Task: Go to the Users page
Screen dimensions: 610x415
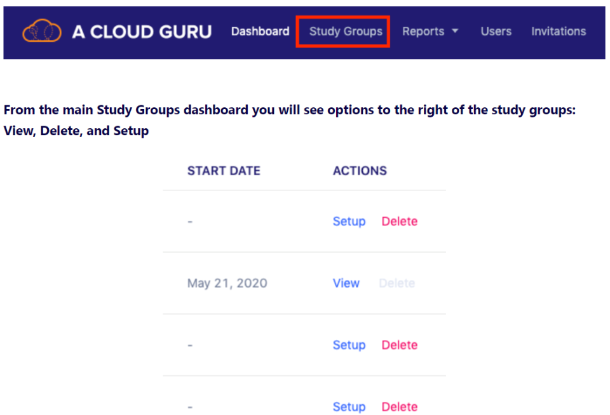Action: coord(496,30)
